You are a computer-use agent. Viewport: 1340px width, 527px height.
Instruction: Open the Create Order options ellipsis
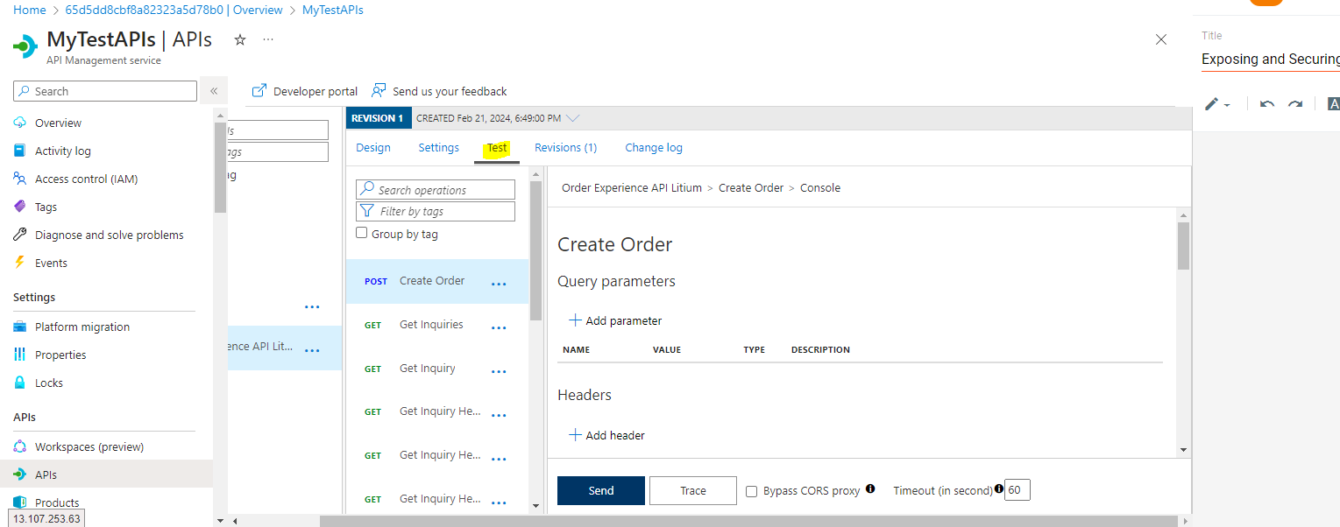click(x=499, y=284)
